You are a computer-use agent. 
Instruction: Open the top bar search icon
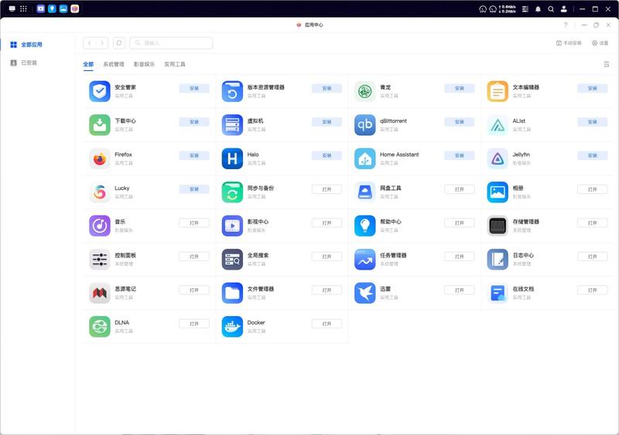(551, 9)
